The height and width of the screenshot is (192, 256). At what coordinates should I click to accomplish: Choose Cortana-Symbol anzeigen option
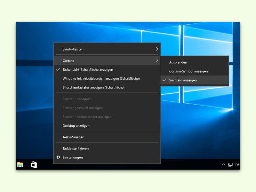pos(195,71)
